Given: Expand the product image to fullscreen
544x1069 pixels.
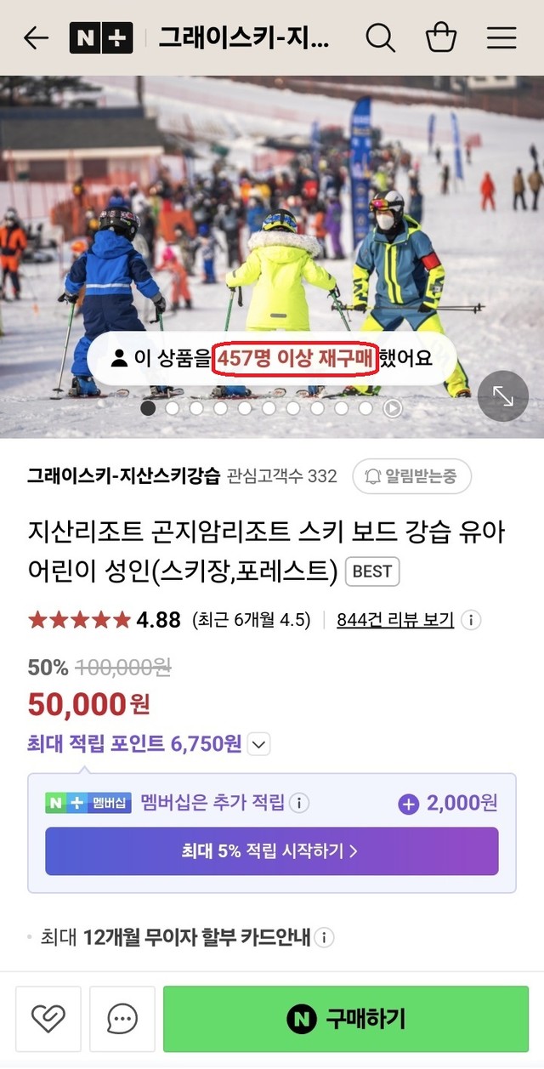Looking at the screenshot, I should tap(502, 396).
